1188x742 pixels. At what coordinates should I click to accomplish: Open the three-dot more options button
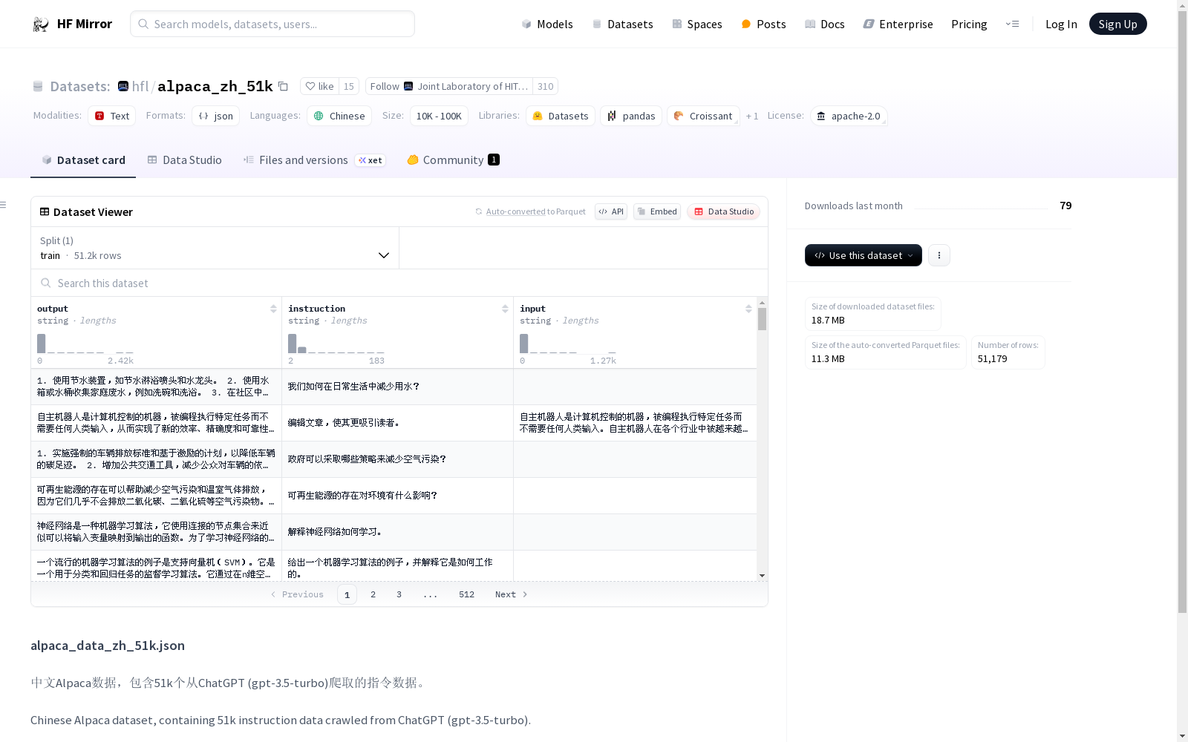click(939, 255)
